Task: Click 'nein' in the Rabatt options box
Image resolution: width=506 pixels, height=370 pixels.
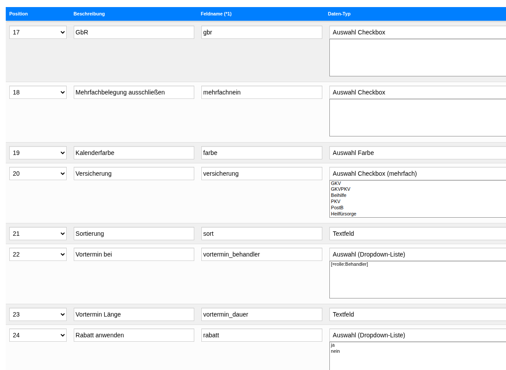Action: pyautogui.click(x=336, y=351)
